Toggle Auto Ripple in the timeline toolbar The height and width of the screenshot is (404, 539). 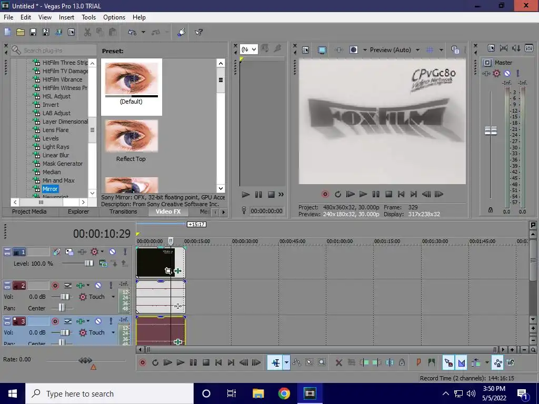[476, 362]
